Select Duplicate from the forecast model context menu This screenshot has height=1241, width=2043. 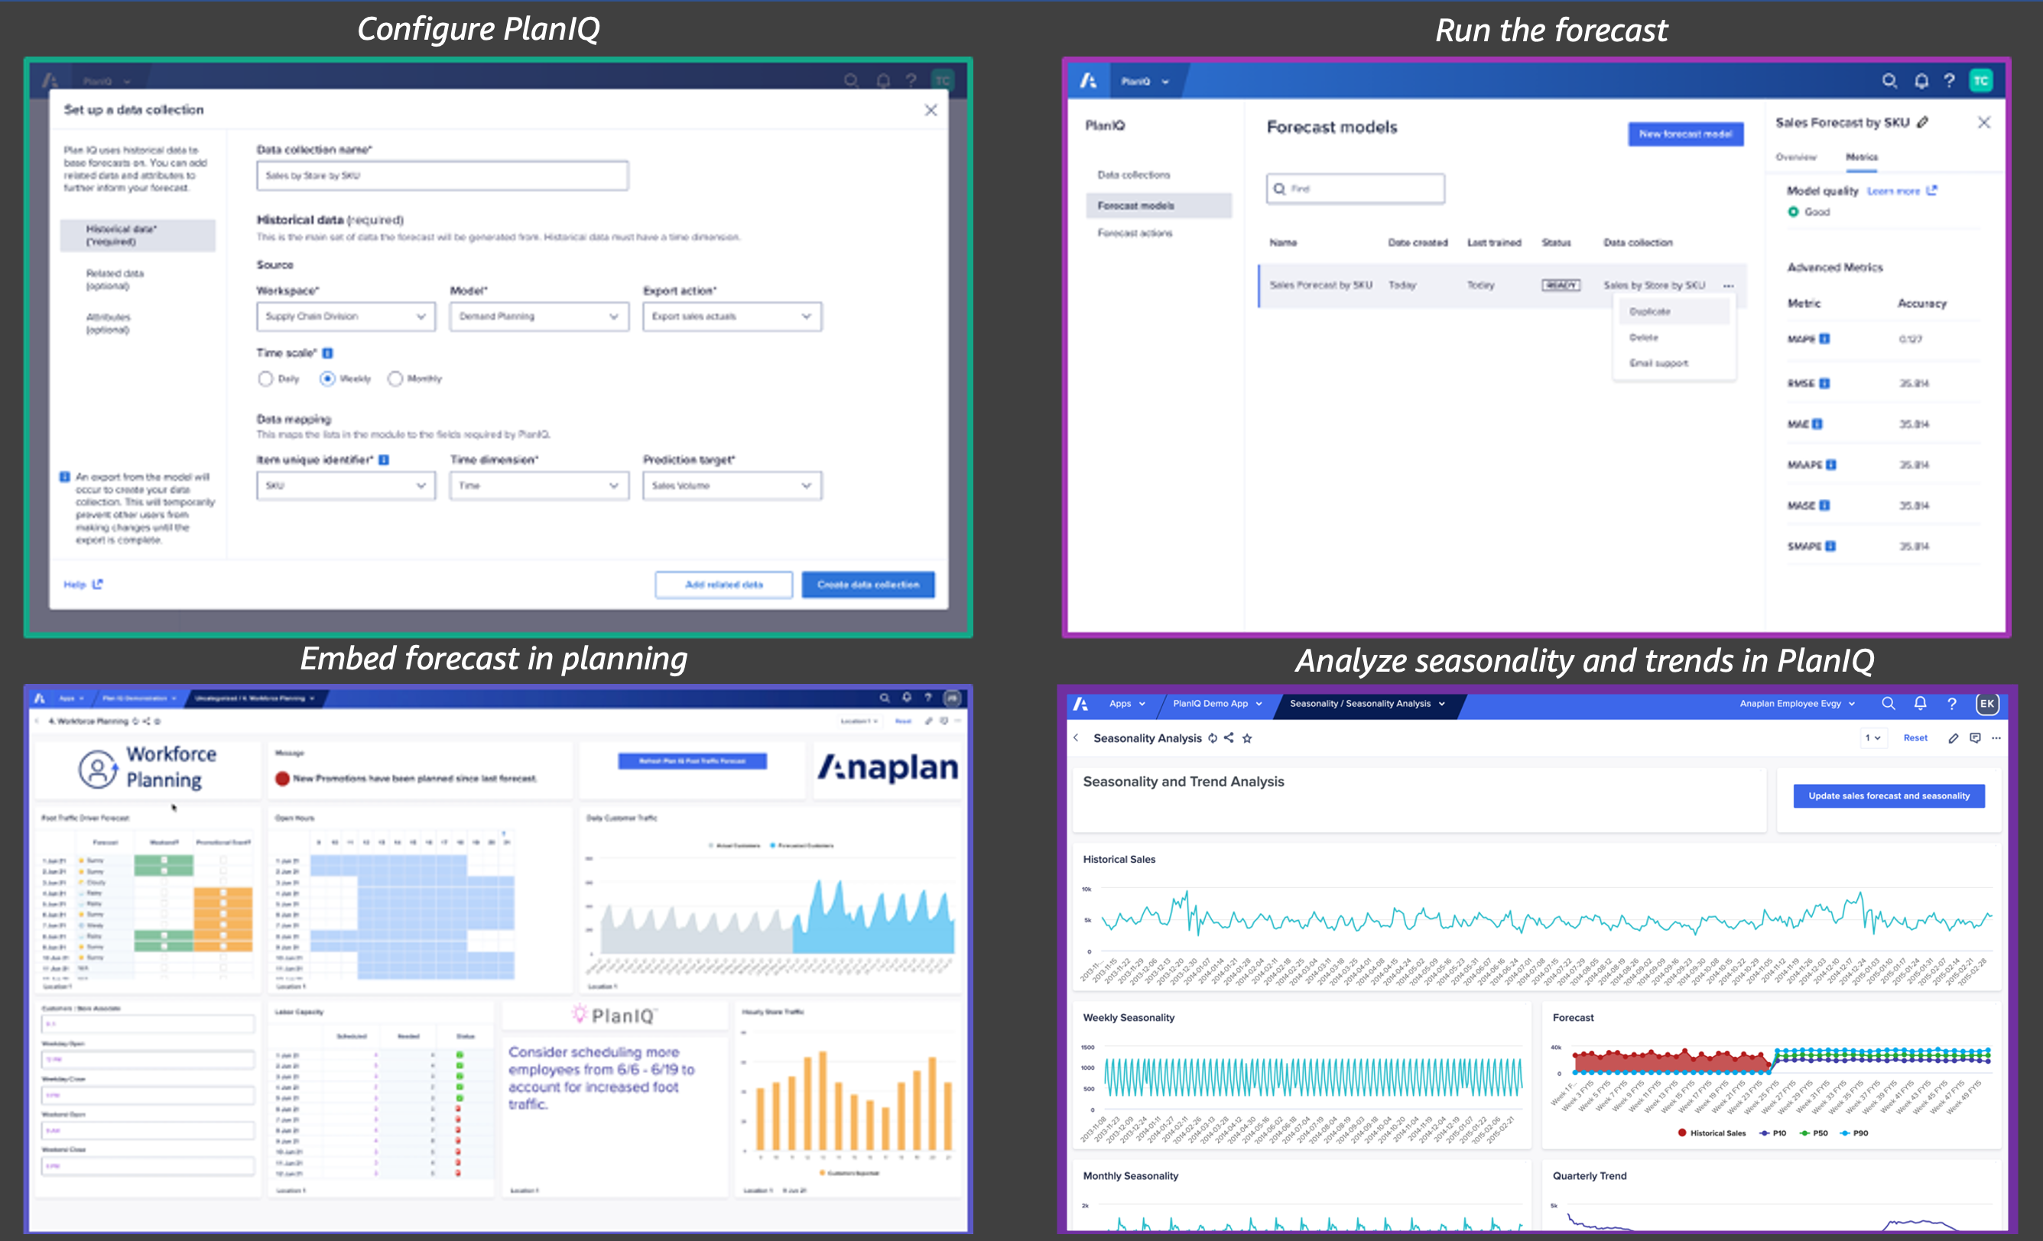(1649, 312)
